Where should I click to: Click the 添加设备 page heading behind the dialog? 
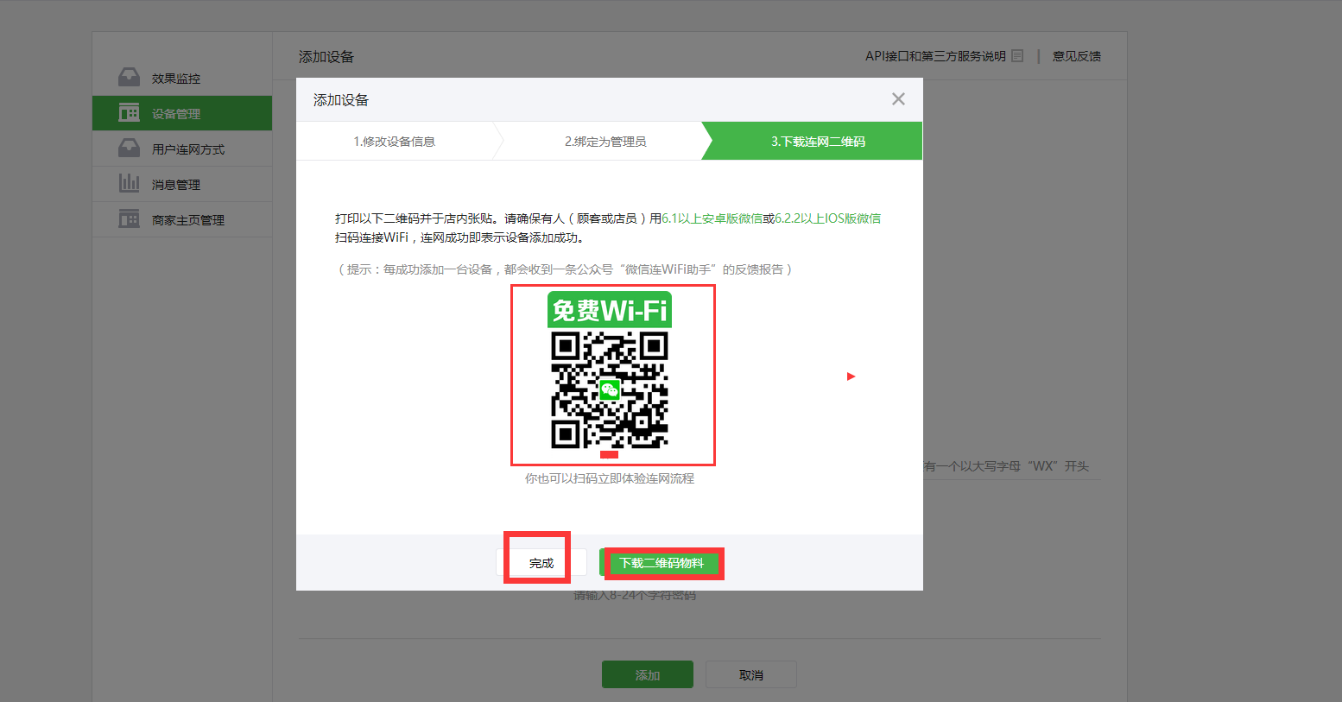(326, 57)
